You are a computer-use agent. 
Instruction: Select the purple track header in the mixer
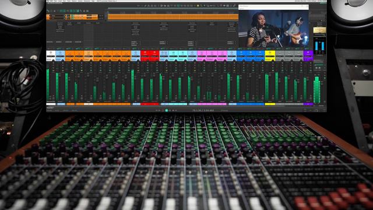point(308,56)
